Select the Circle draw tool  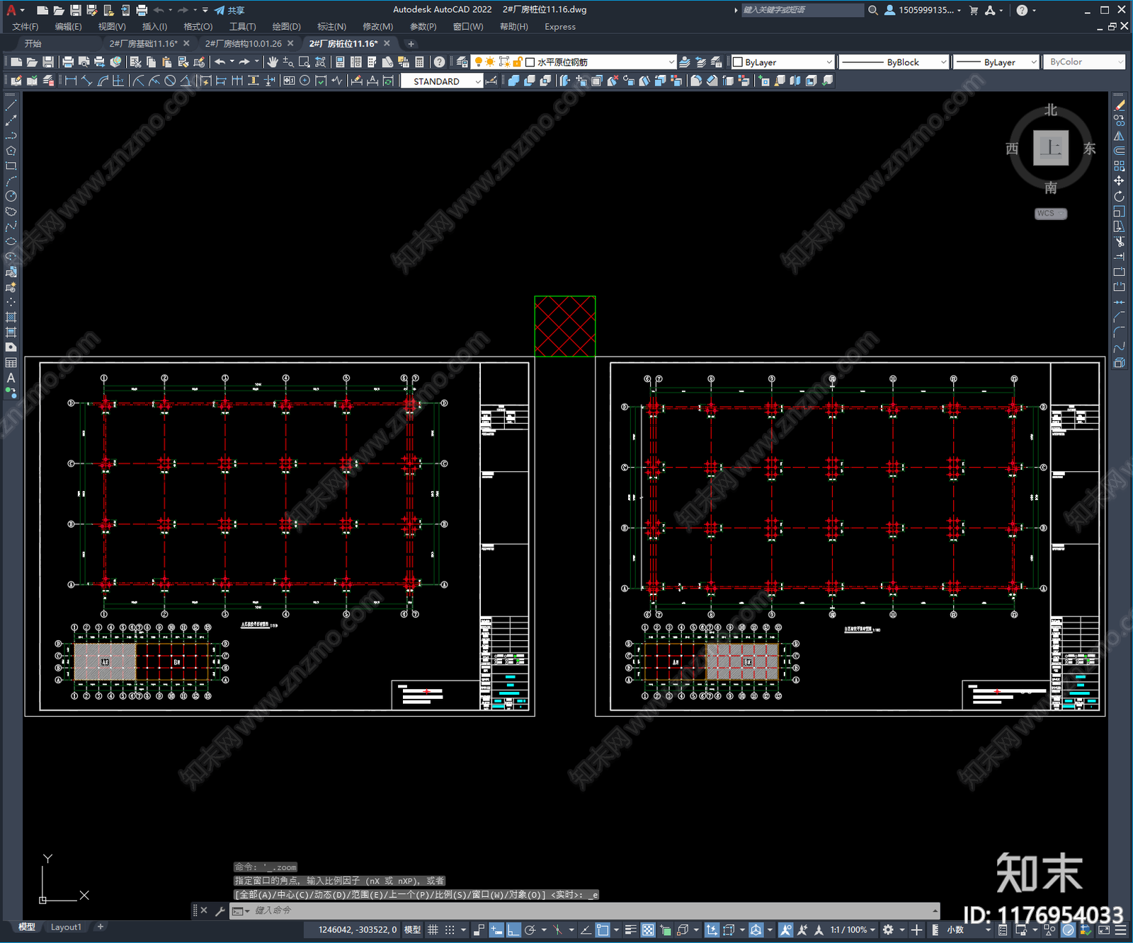[11, 196]
